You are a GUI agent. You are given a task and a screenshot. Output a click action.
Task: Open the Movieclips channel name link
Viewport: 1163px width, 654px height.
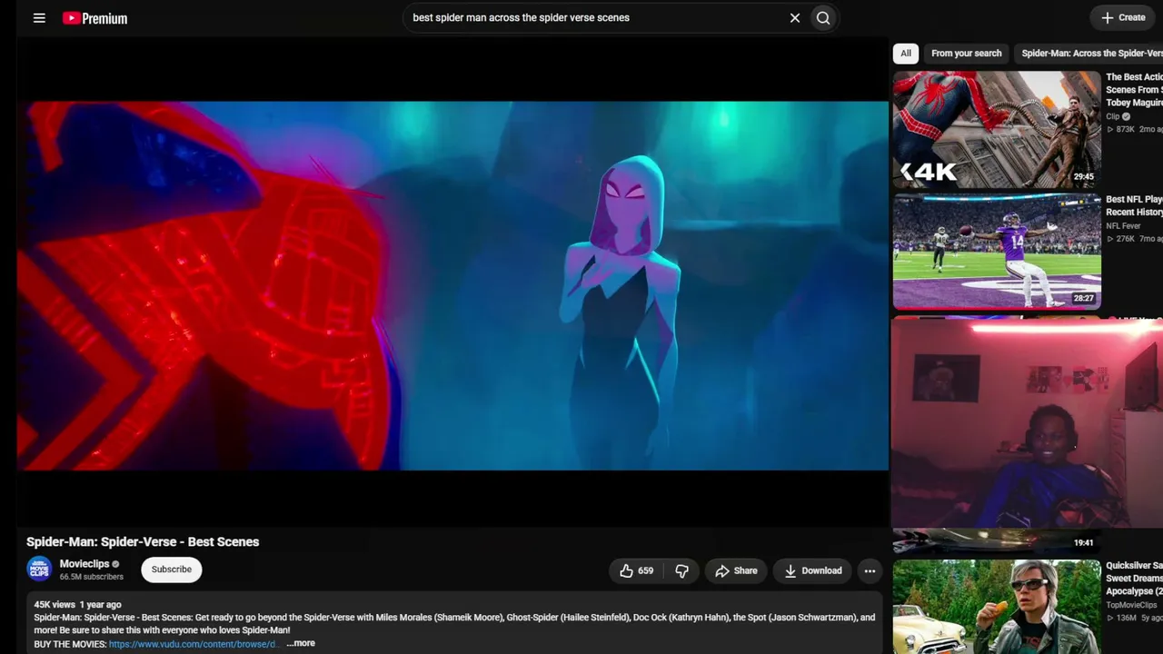point(84,564)
